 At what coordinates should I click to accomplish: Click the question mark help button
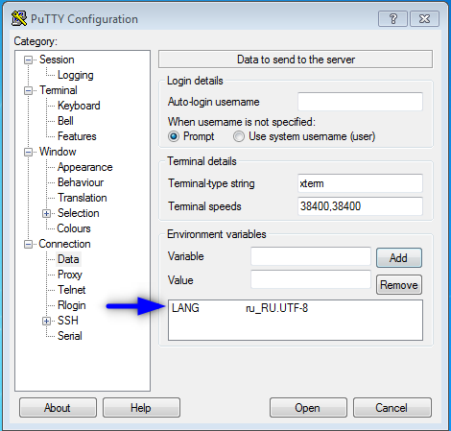click(392, 19)
